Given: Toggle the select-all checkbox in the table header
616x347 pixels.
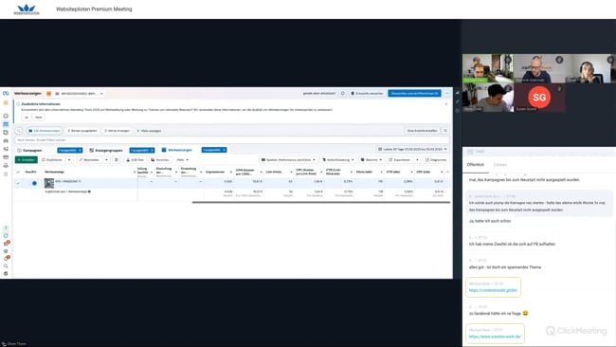Looking at the screenshot, I should [x=18, y=172].
